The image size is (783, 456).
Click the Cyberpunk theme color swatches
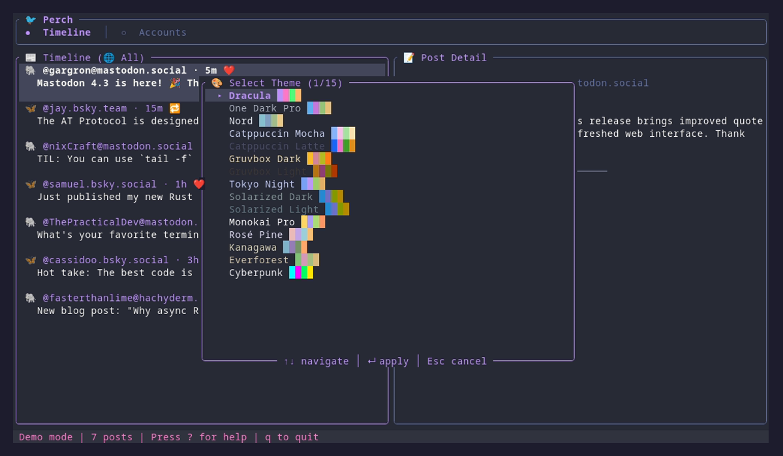pyautogui.click(x=301, y=272)
